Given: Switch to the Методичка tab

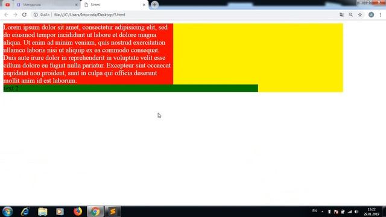Looking at the screenshot, I should pyautogui.click(x=47, y=5).
